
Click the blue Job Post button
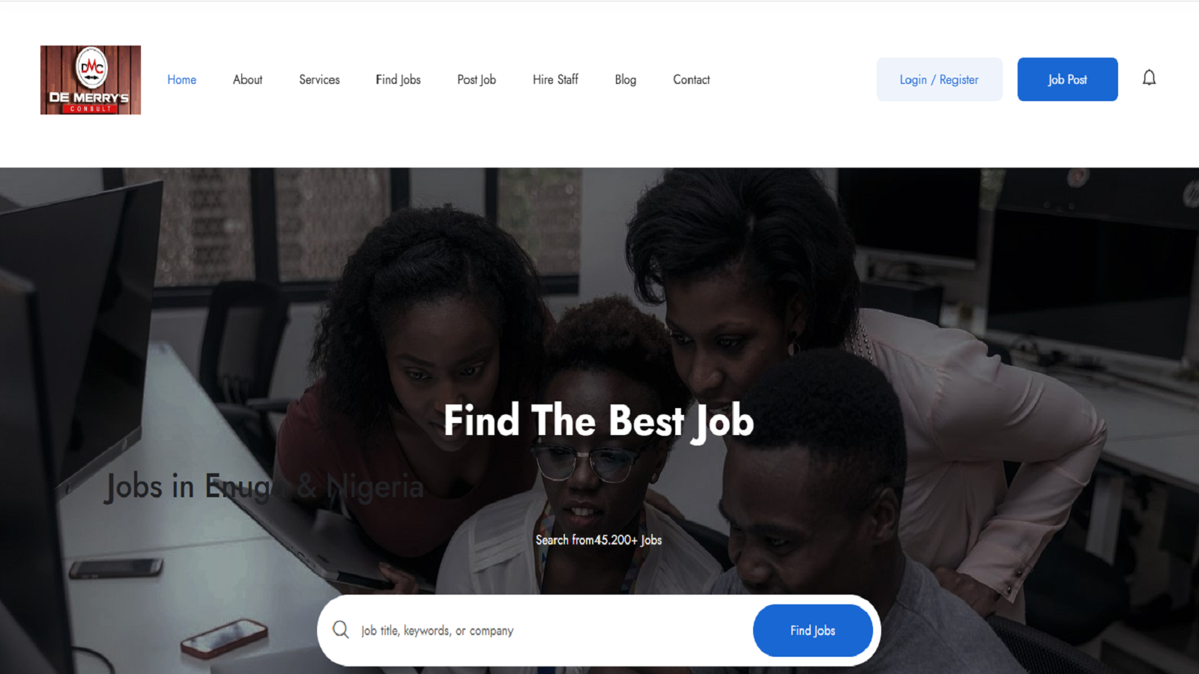(x=1067, y=79)
